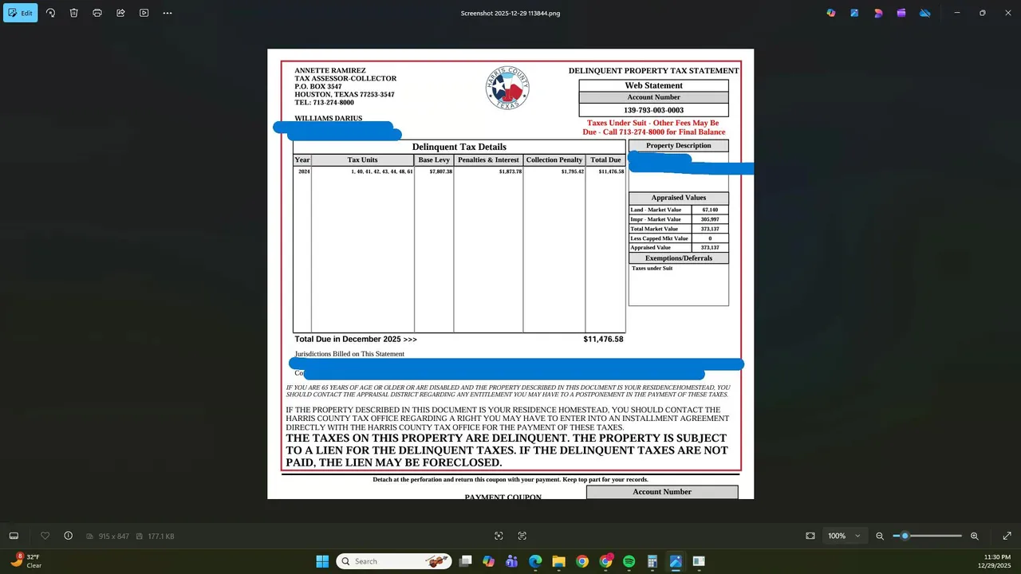
Task: Click the Web Statement heading
Action: pos(653,85)
